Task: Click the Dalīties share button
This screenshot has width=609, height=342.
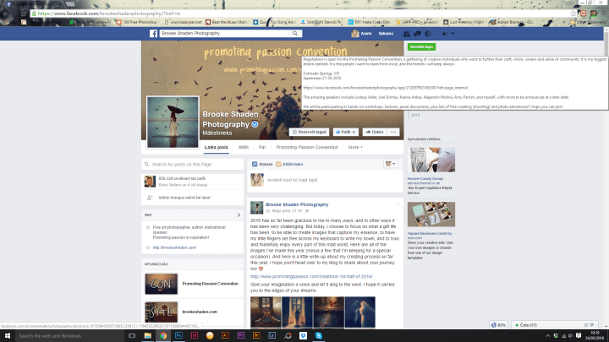Action: 372,133
